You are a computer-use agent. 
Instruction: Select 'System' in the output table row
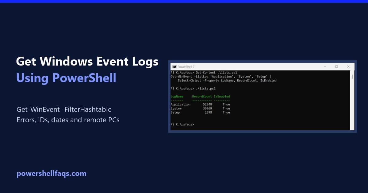176,108
